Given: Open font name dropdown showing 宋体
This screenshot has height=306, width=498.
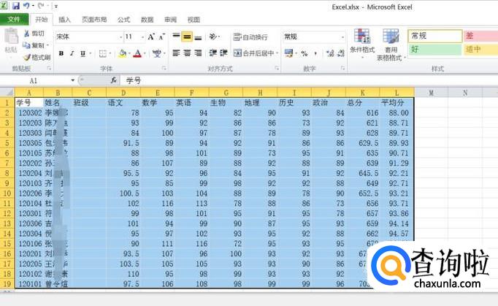Looking at the screenshot, I should click(120, 37).
